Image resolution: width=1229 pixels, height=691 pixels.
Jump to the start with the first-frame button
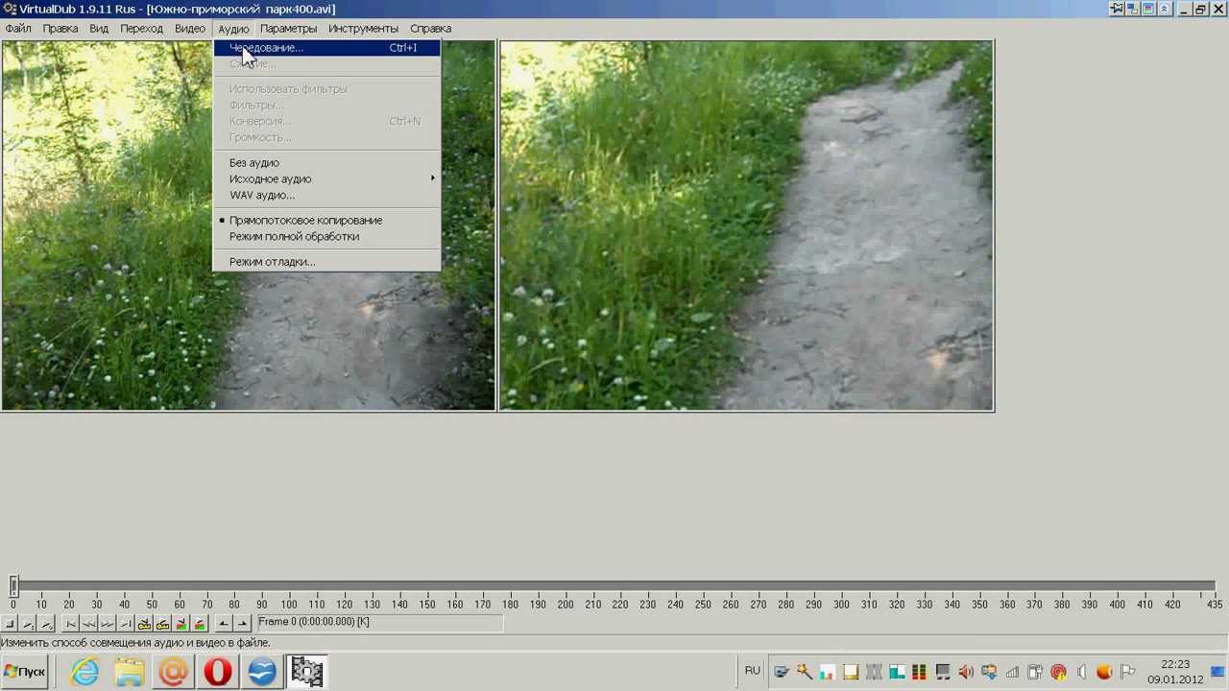tap(70, 624)
